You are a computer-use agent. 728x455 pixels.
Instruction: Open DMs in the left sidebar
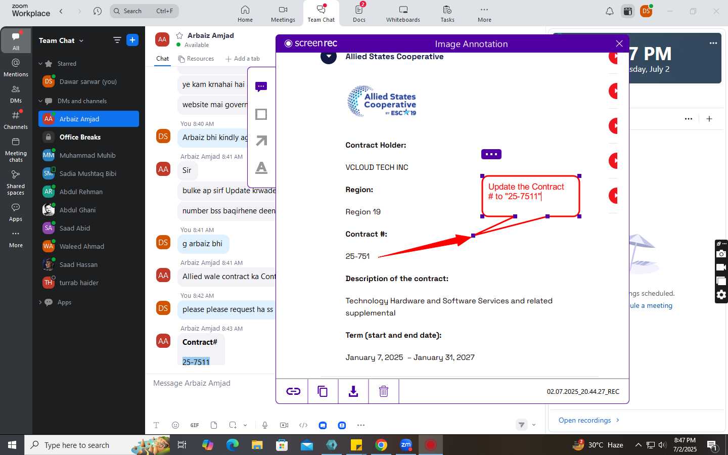[x=16, y=94]
